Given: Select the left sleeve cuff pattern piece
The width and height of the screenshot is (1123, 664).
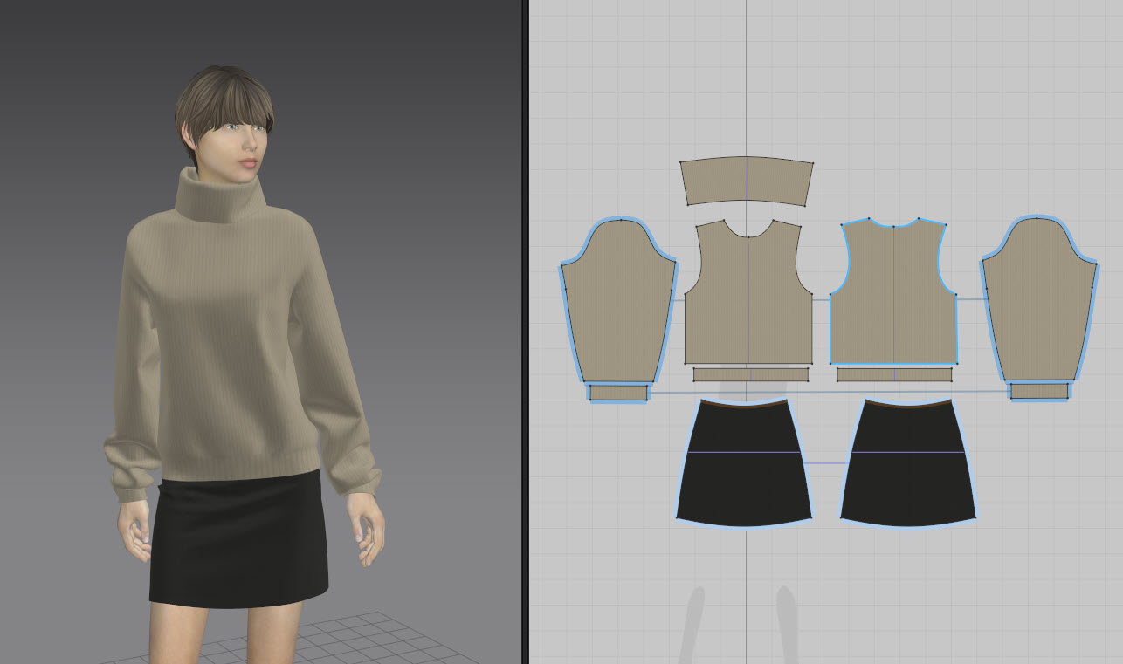Looking at the screenshot, I should tap(618, 393).
